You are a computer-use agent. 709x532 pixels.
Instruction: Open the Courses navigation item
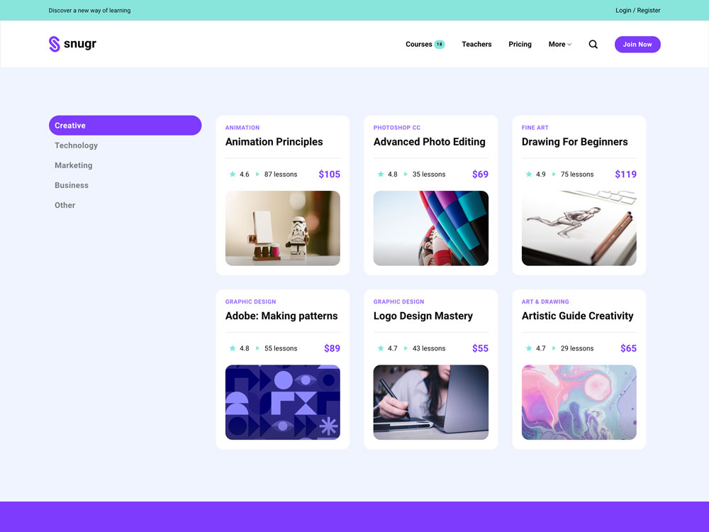click(x=418, y=44)
